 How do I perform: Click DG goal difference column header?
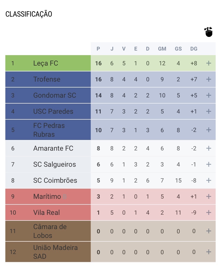coord(194,49)
